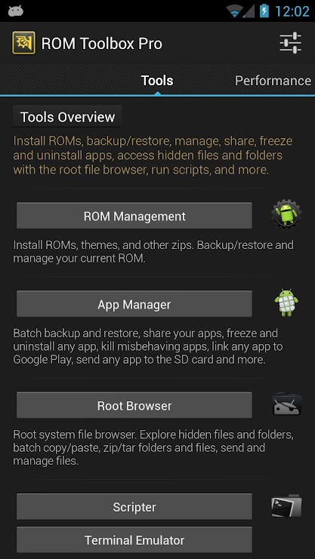Launch the Terminal Emulator button
315x559 pixels.
[134, 539]
